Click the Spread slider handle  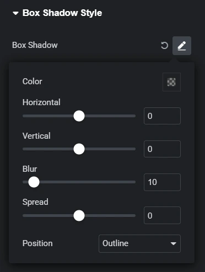tap(79, 215)
